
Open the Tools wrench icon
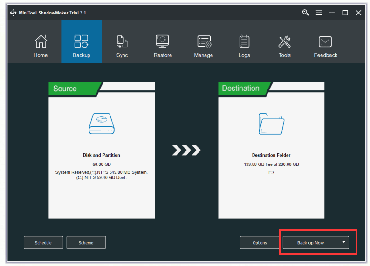click(x=285, y=41)
